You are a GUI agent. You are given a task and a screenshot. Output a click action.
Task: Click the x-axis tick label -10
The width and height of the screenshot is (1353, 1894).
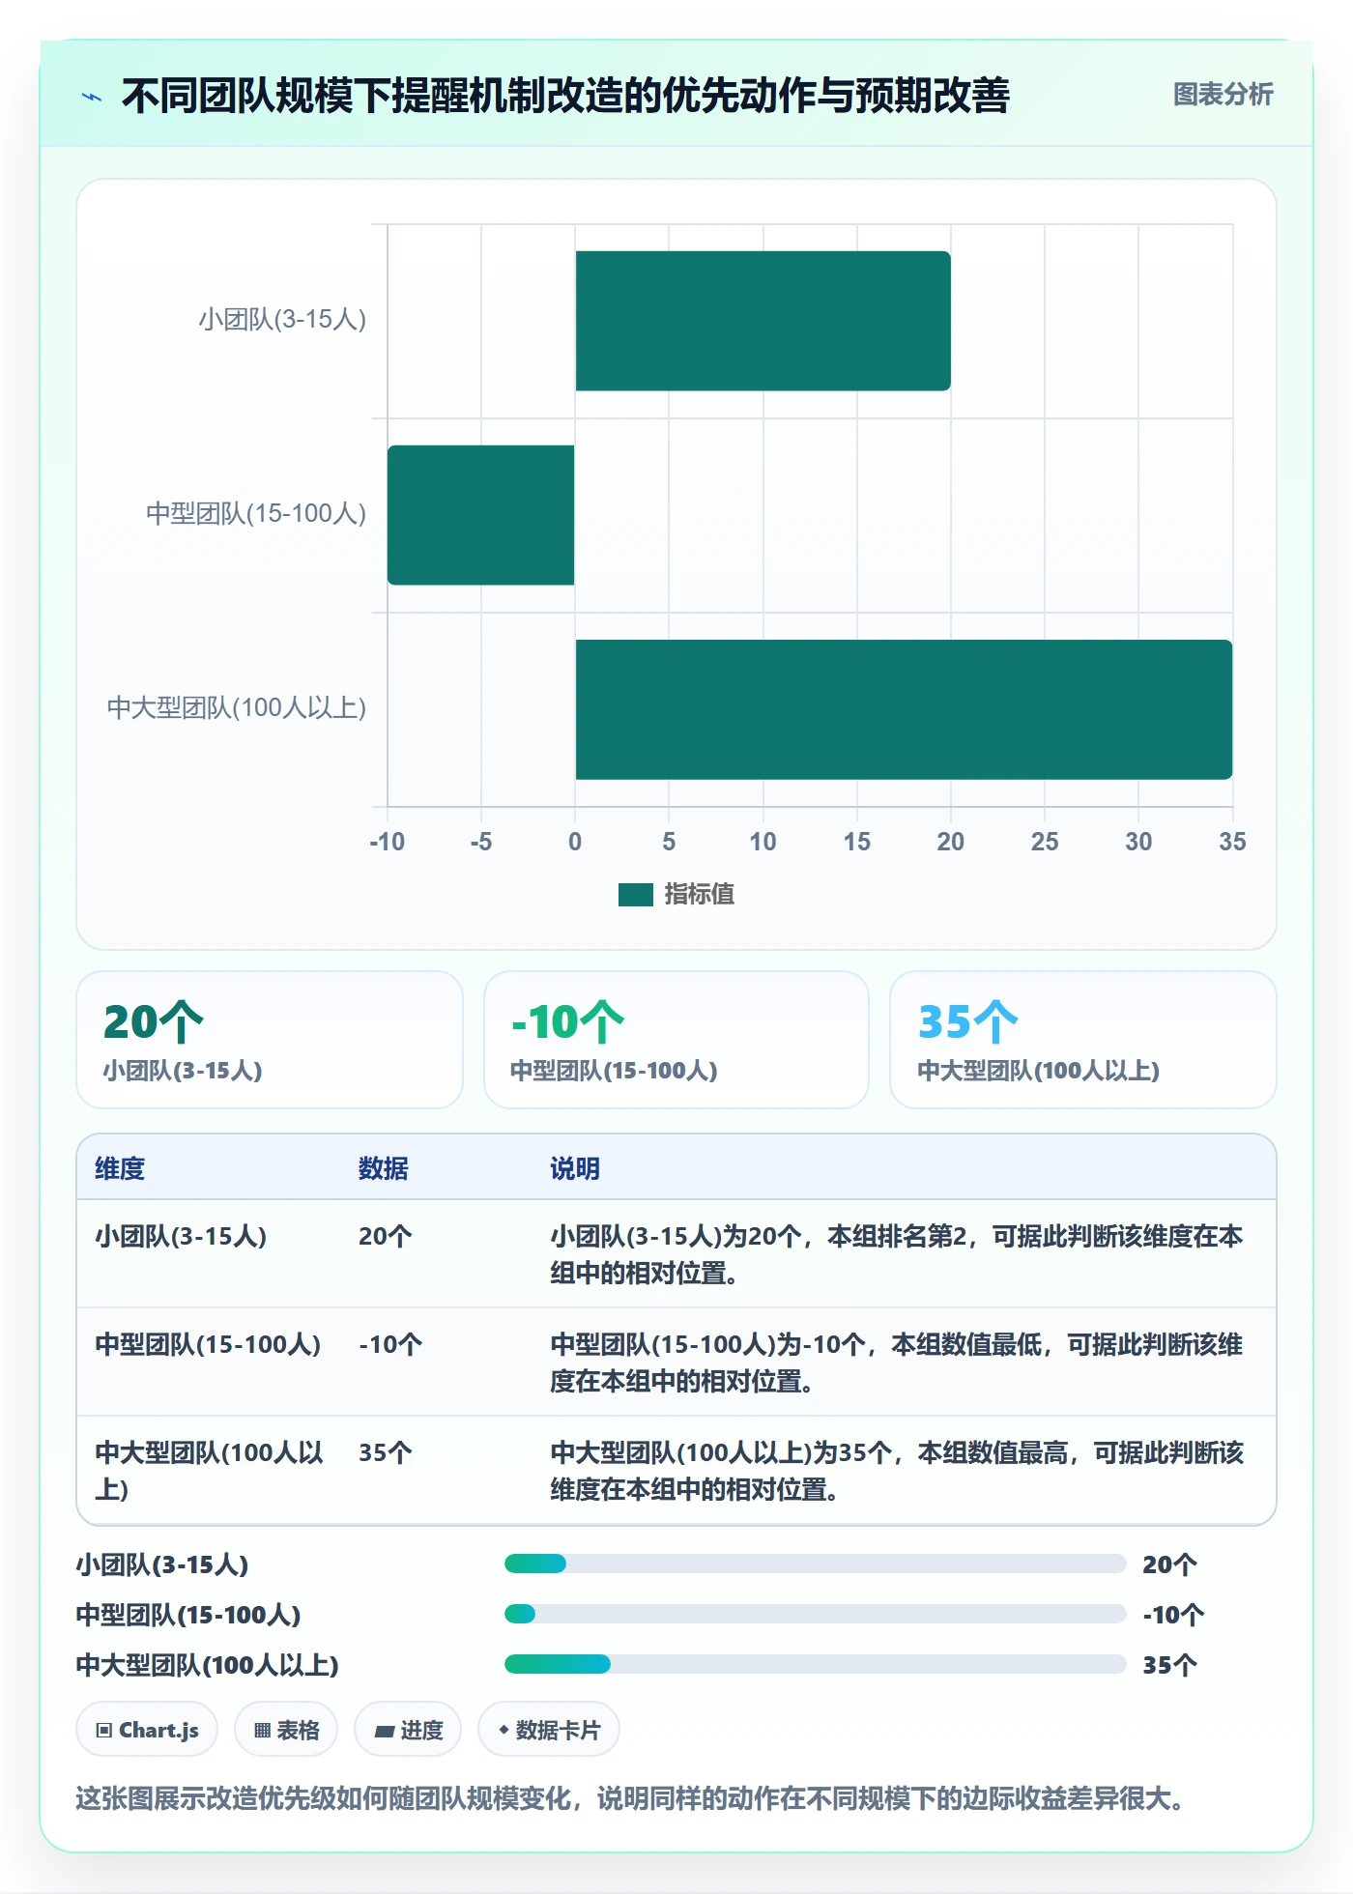[387, 842]
